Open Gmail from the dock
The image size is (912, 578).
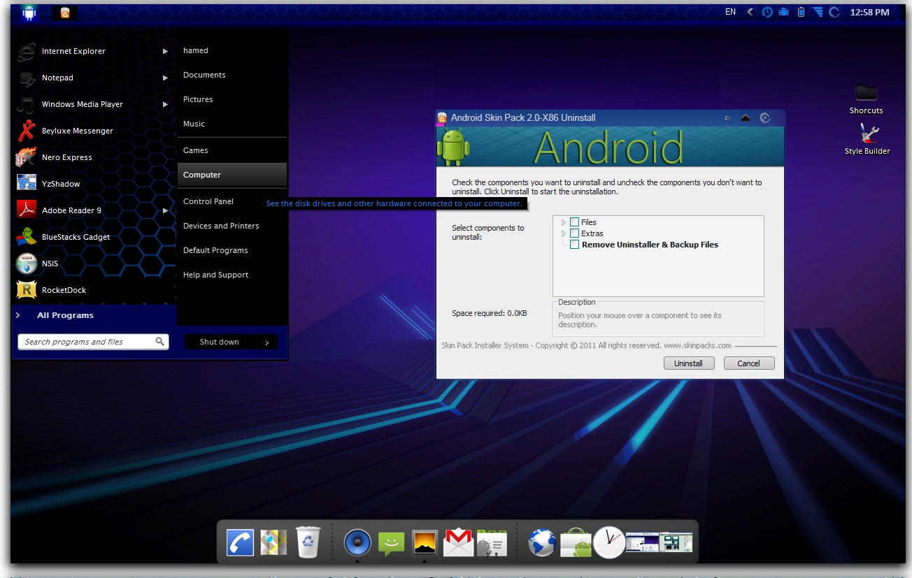(458, 542)
